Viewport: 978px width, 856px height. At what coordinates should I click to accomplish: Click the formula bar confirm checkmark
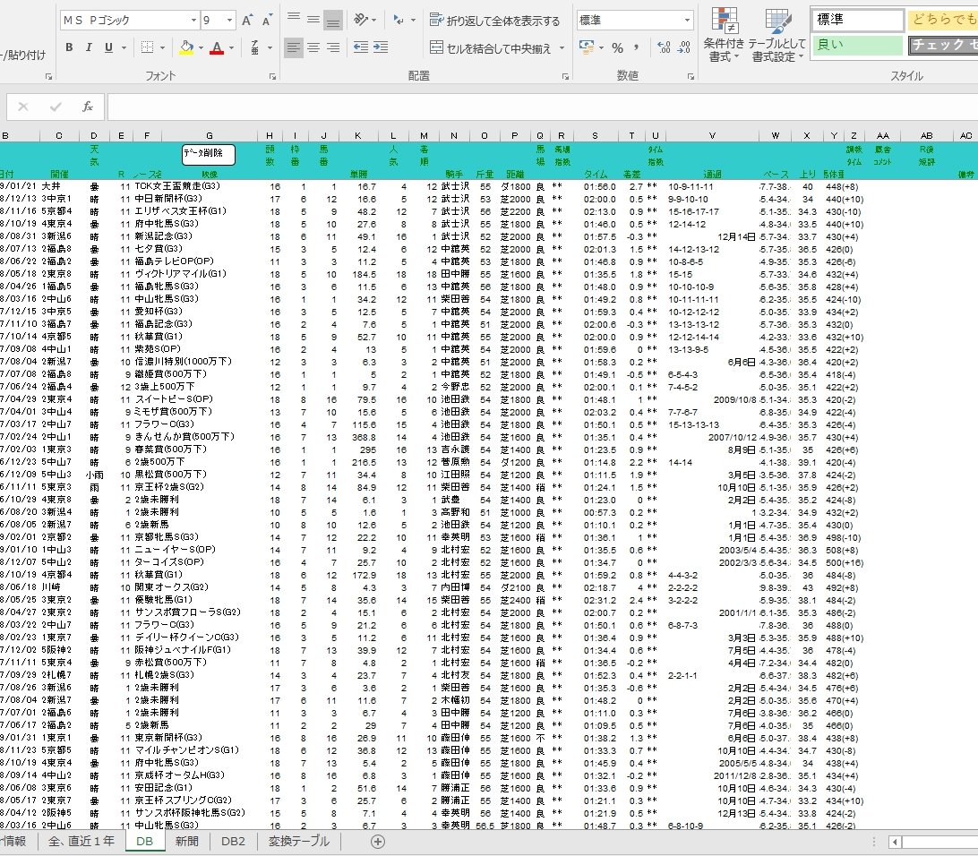coord(56,107)
